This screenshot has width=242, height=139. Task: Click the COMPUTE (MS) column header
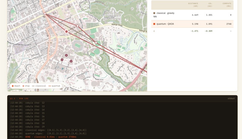pos(227,5)
